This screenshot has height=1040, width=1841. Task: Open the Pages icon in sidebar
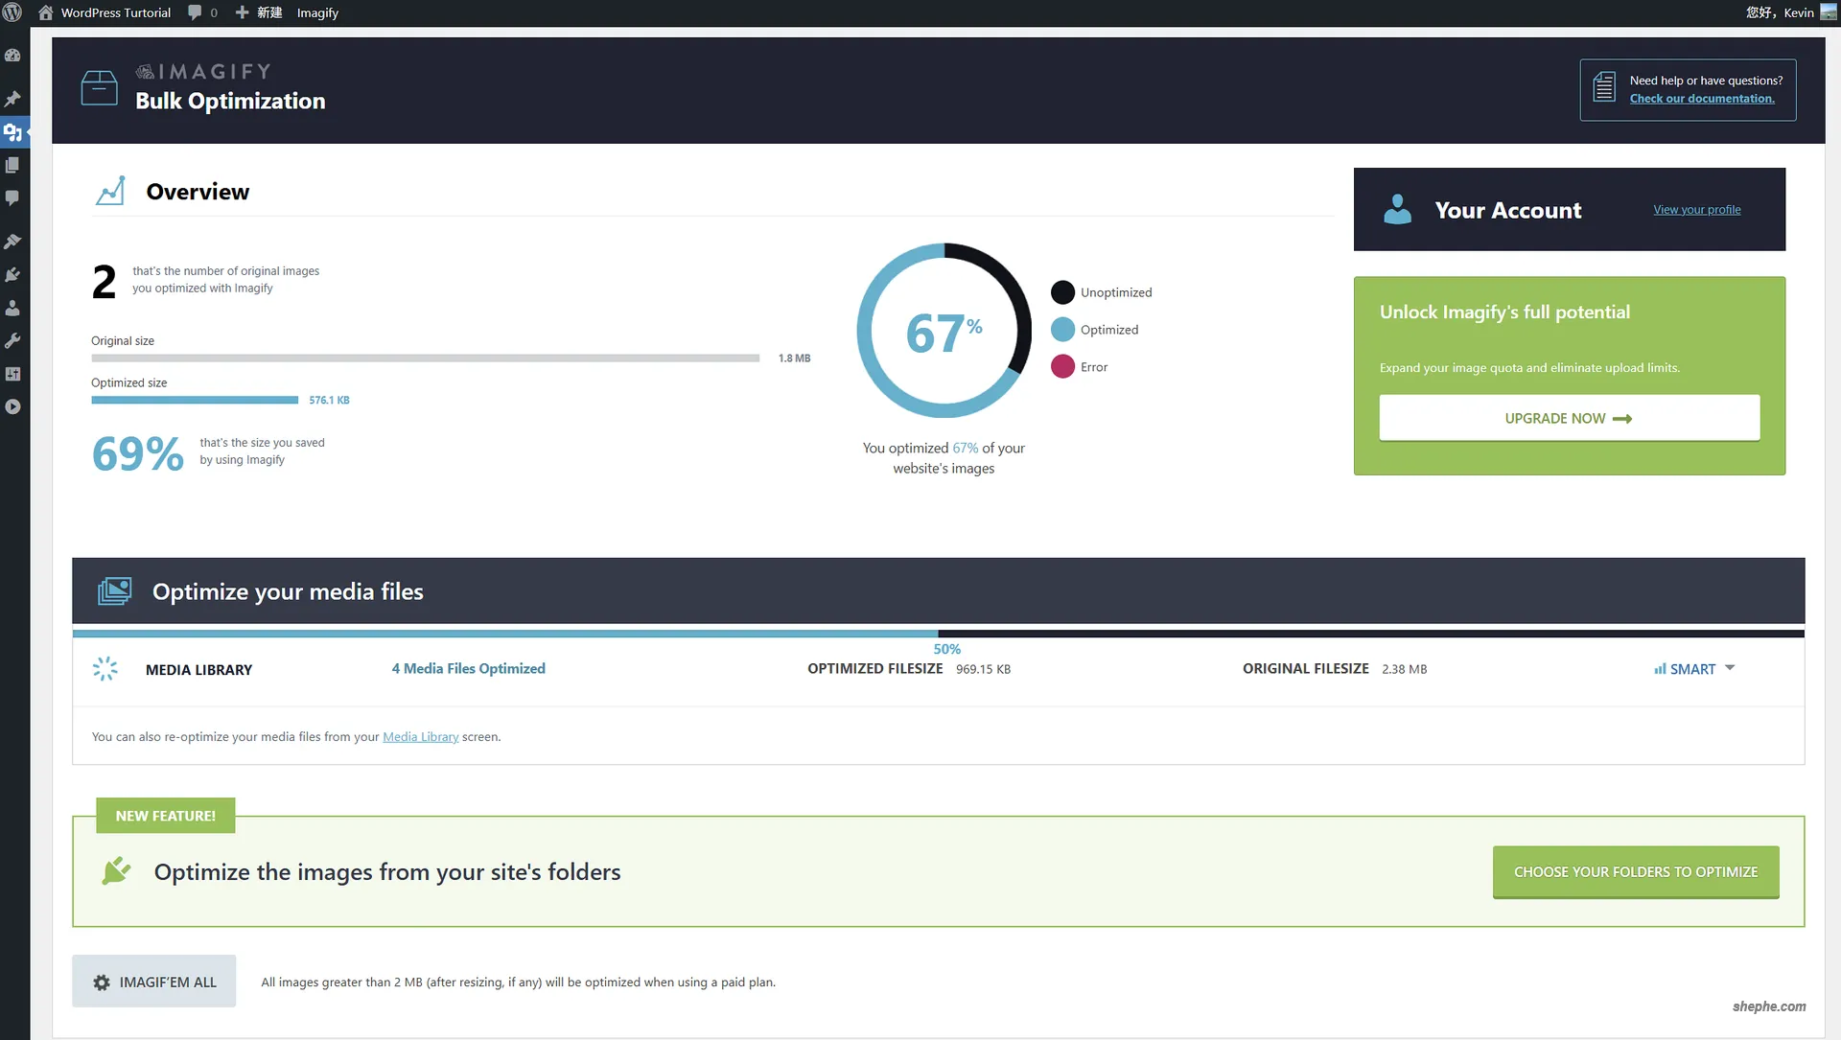[x=12, y=165]
